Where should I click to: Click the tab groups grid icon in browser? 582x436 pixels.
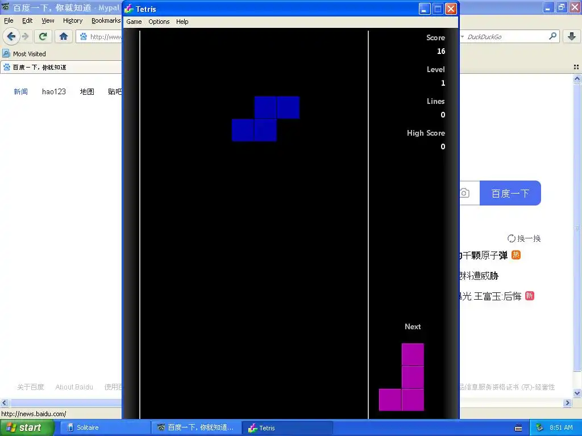point(576,67)
